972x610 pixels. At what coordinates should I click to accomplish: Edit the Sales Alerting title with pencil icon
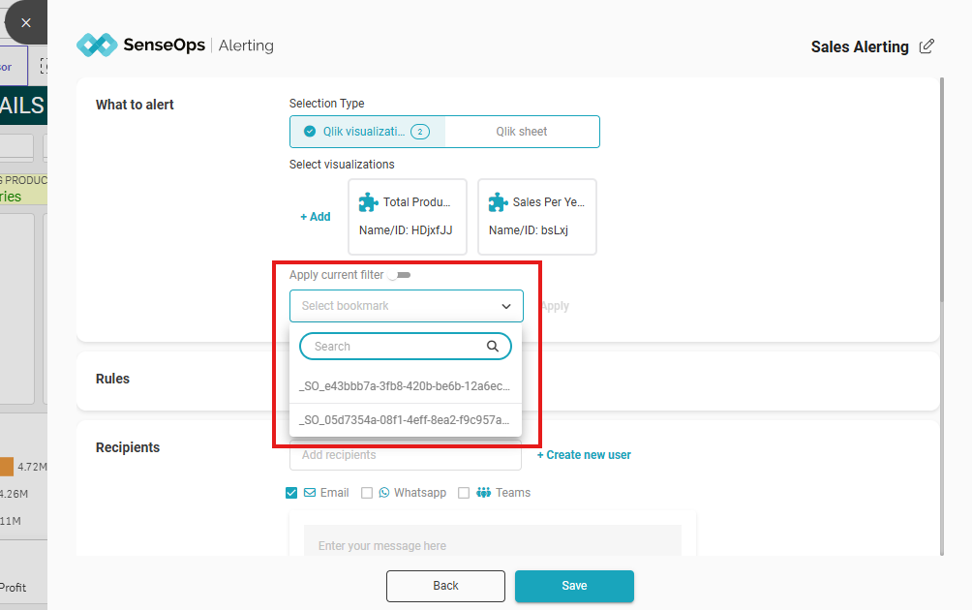point(926,46)
